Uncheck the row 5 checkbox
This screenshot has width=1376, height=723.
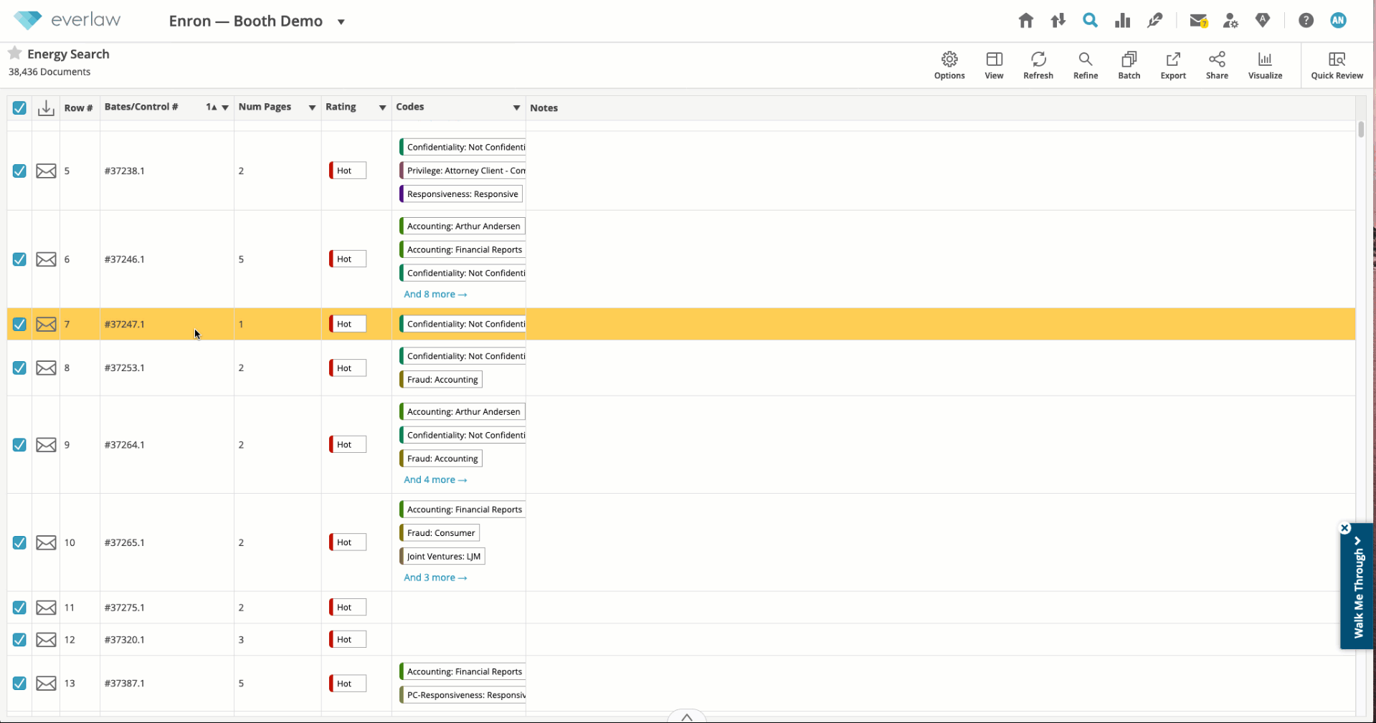tap(19, 171)
